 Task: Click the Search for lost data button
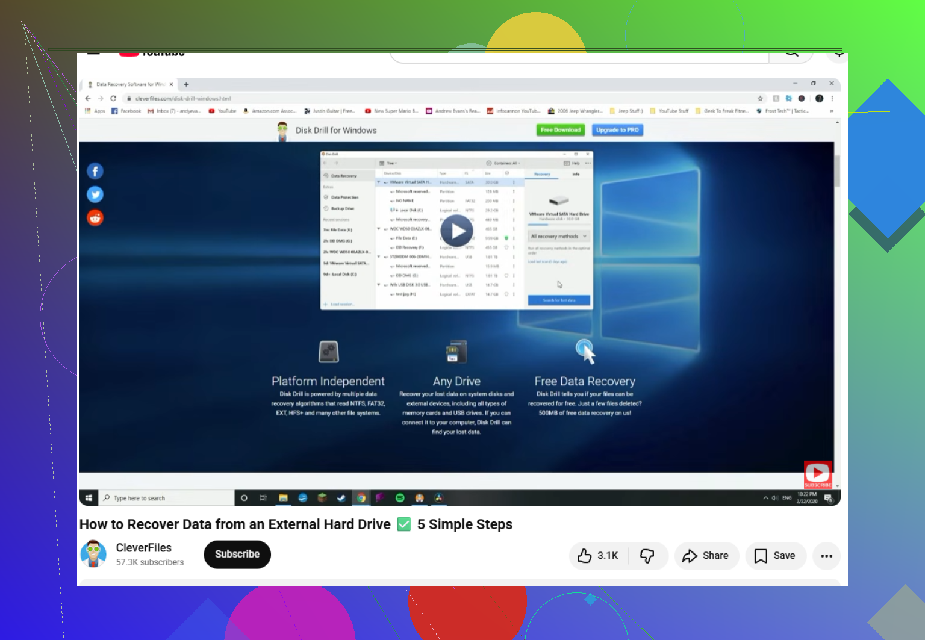tap(559, 300)
